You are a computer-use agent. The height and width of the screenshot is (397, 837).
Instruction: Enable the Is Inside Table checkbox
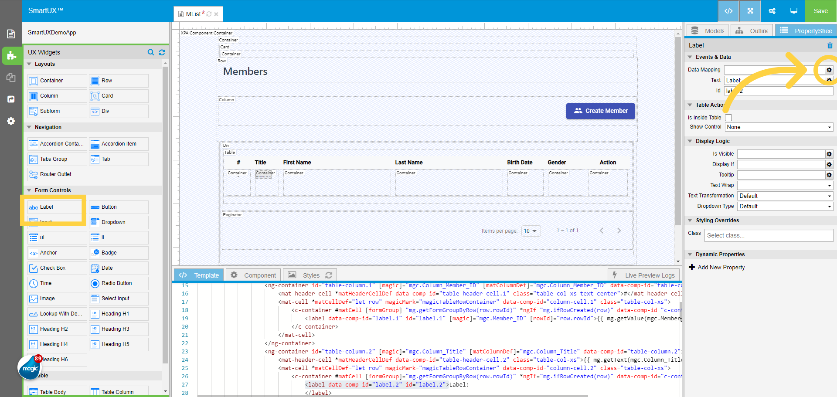point(728,118)
